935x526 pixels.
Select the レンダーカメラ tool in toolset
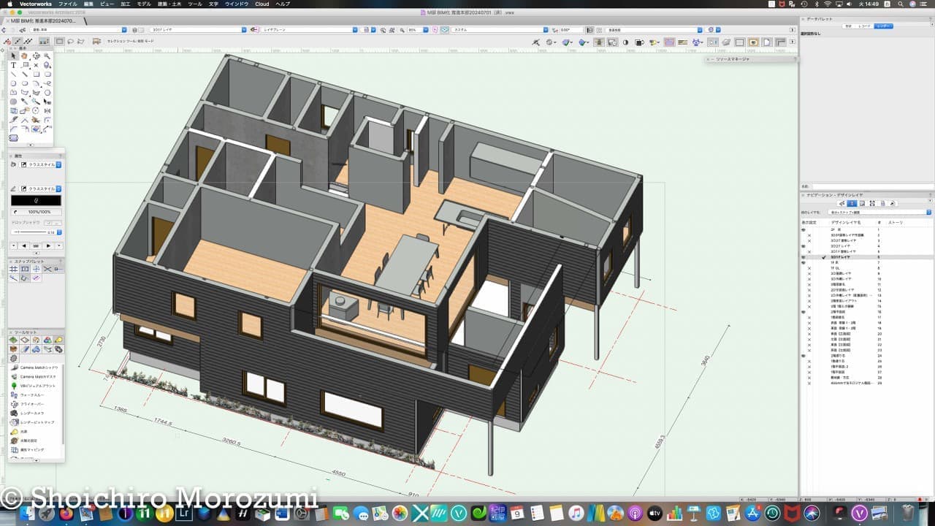[x=32, y=413]
